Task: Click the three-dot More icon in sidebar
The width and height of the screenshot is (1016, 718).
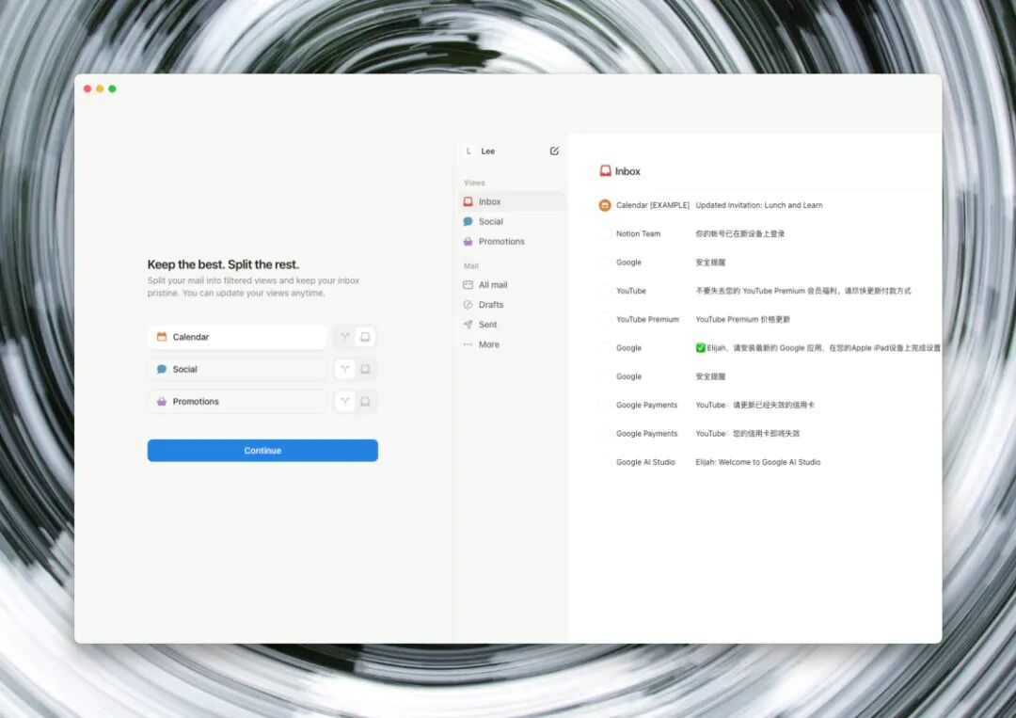Action: pyautogui.click(x=468, y=344)
